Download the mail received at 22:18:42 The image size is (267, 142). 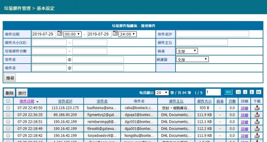(257, 136)
